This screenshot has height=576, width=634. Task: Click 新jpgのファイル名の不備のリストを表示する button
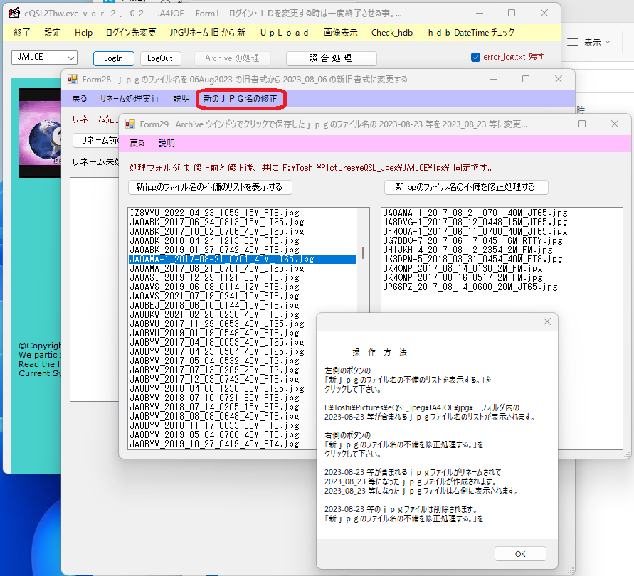click(210, 187)
